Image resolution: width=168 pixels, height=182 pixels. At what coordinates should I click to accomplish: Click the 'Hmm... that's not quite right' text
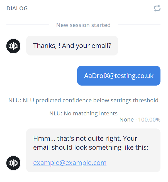coord(77,139)
